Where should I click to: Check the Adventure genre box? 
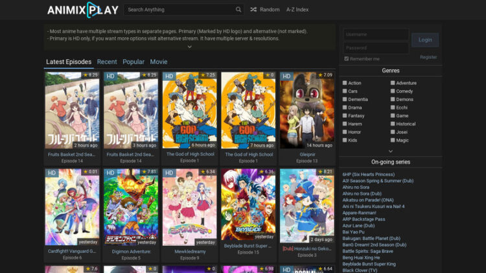click(393, 83)
